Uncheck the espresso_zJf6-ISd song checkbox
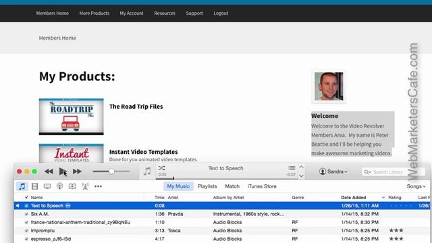This screenshot has width=432, height=243. (x=26, y=239)
